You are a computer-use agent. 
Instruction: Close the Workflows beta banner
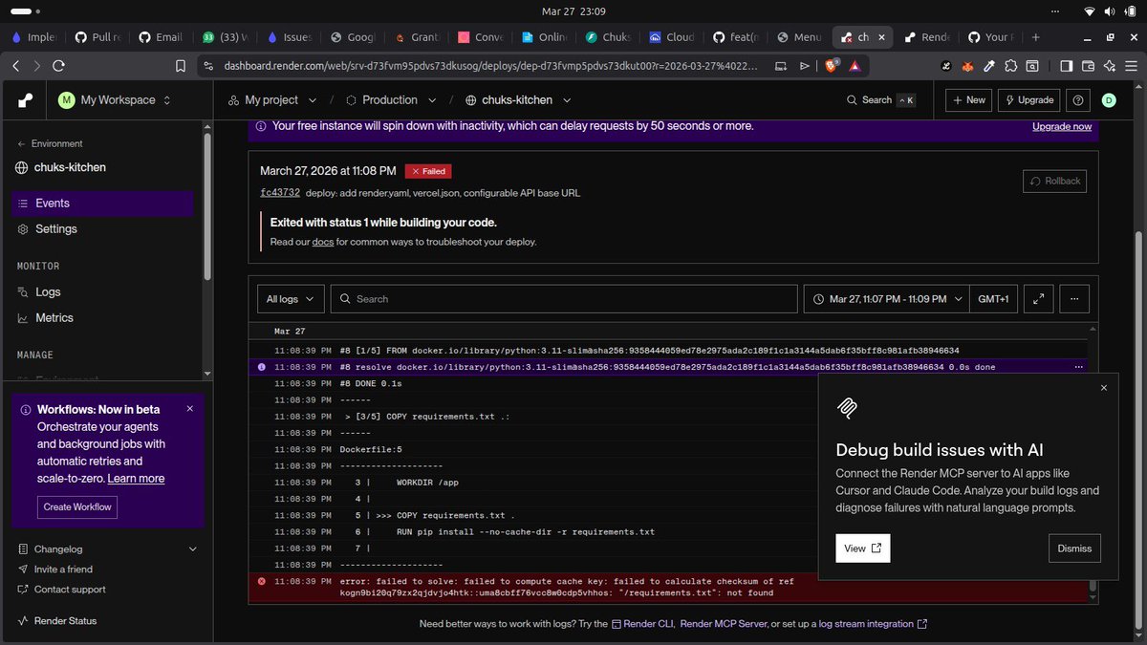[x=189, y=408]
